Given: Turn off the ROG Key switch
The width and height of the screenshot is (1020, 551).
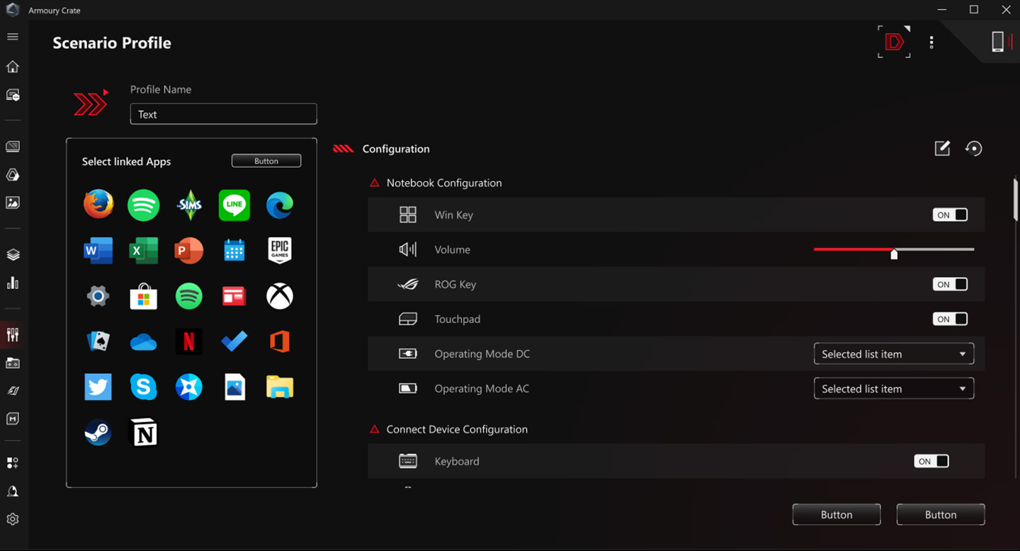Looking at the screenshot, I should coord(950,284).
